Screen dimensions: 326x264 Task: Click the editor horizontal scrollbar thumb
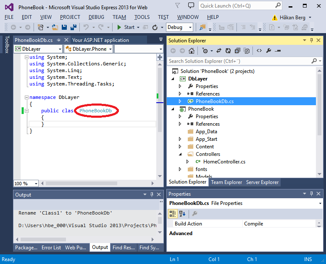81,183
